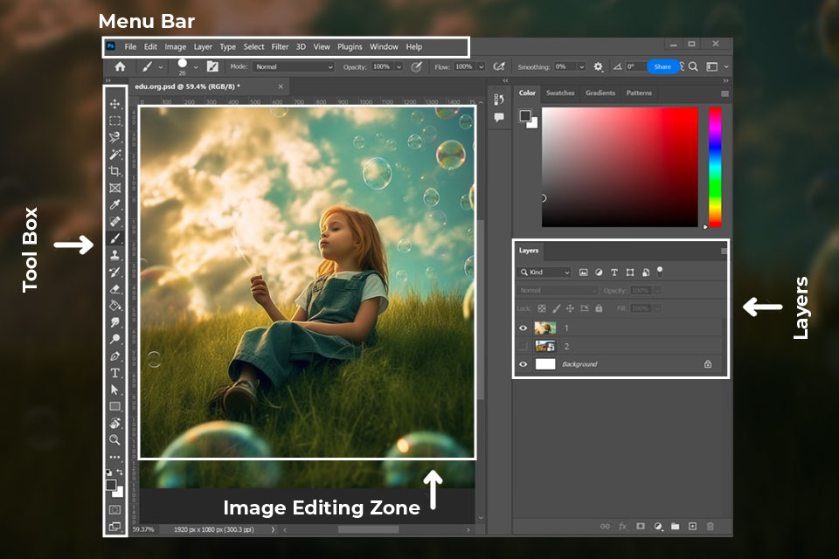
Task: Click the swap foreground and background colors icon
Action: pos(120,472)
